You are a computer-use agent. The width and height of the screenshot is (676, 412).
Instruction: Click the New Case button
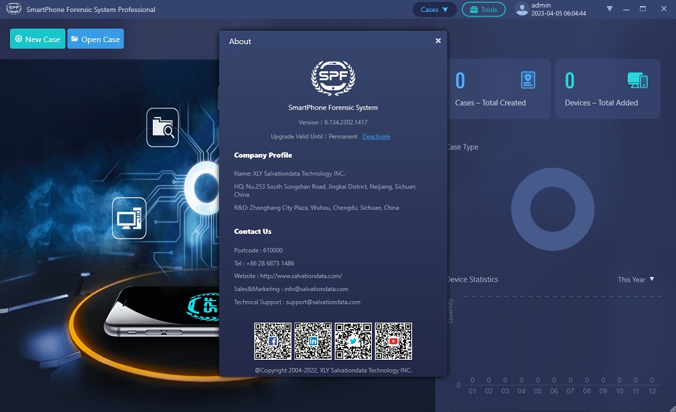38,39
